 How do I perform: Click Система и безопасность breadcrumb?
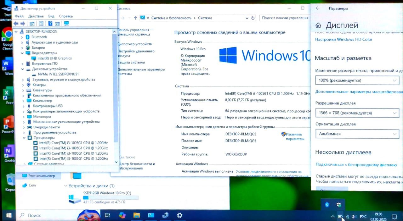click(171, 18)
